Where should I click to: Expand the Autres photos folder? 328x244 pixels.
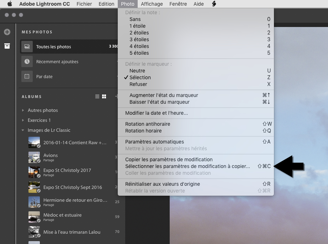coord(23,110)
